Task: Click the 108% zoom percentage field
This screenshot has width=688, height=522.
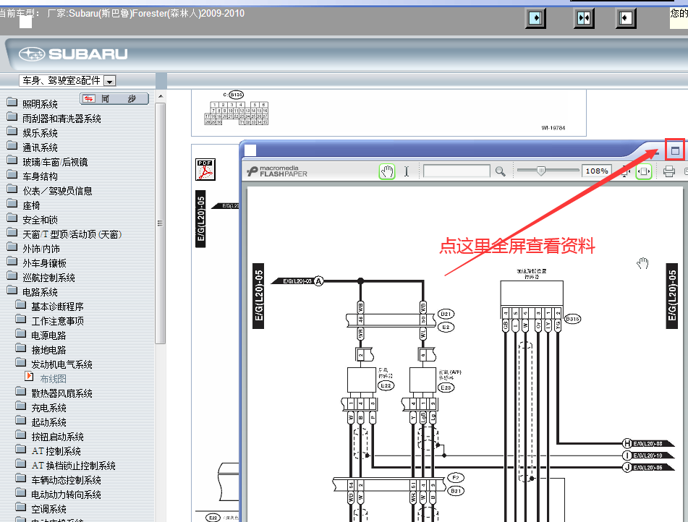Action: pos(596,171)
